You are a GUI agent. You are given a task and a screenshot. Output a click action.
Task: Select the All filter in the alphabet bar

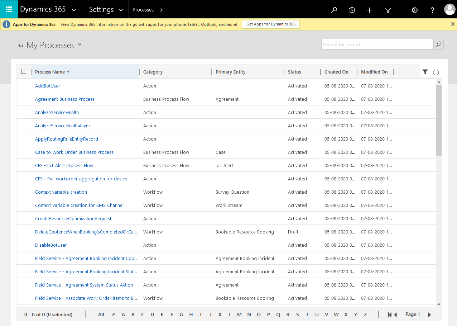click(x=101, y=314)
